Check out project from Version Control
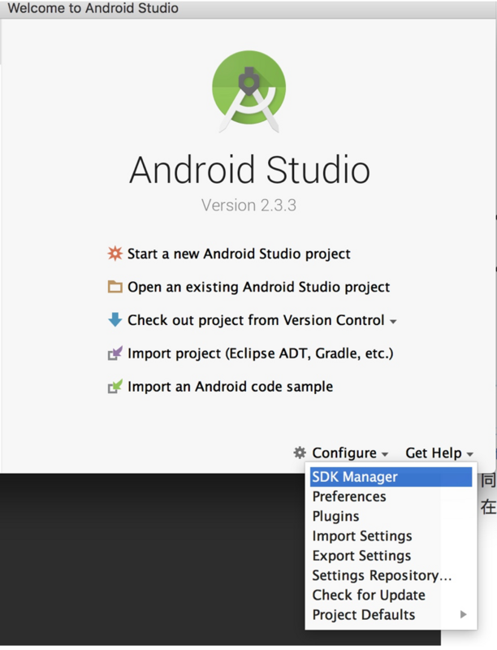This screenshot has height=650, width=497. 256,320
